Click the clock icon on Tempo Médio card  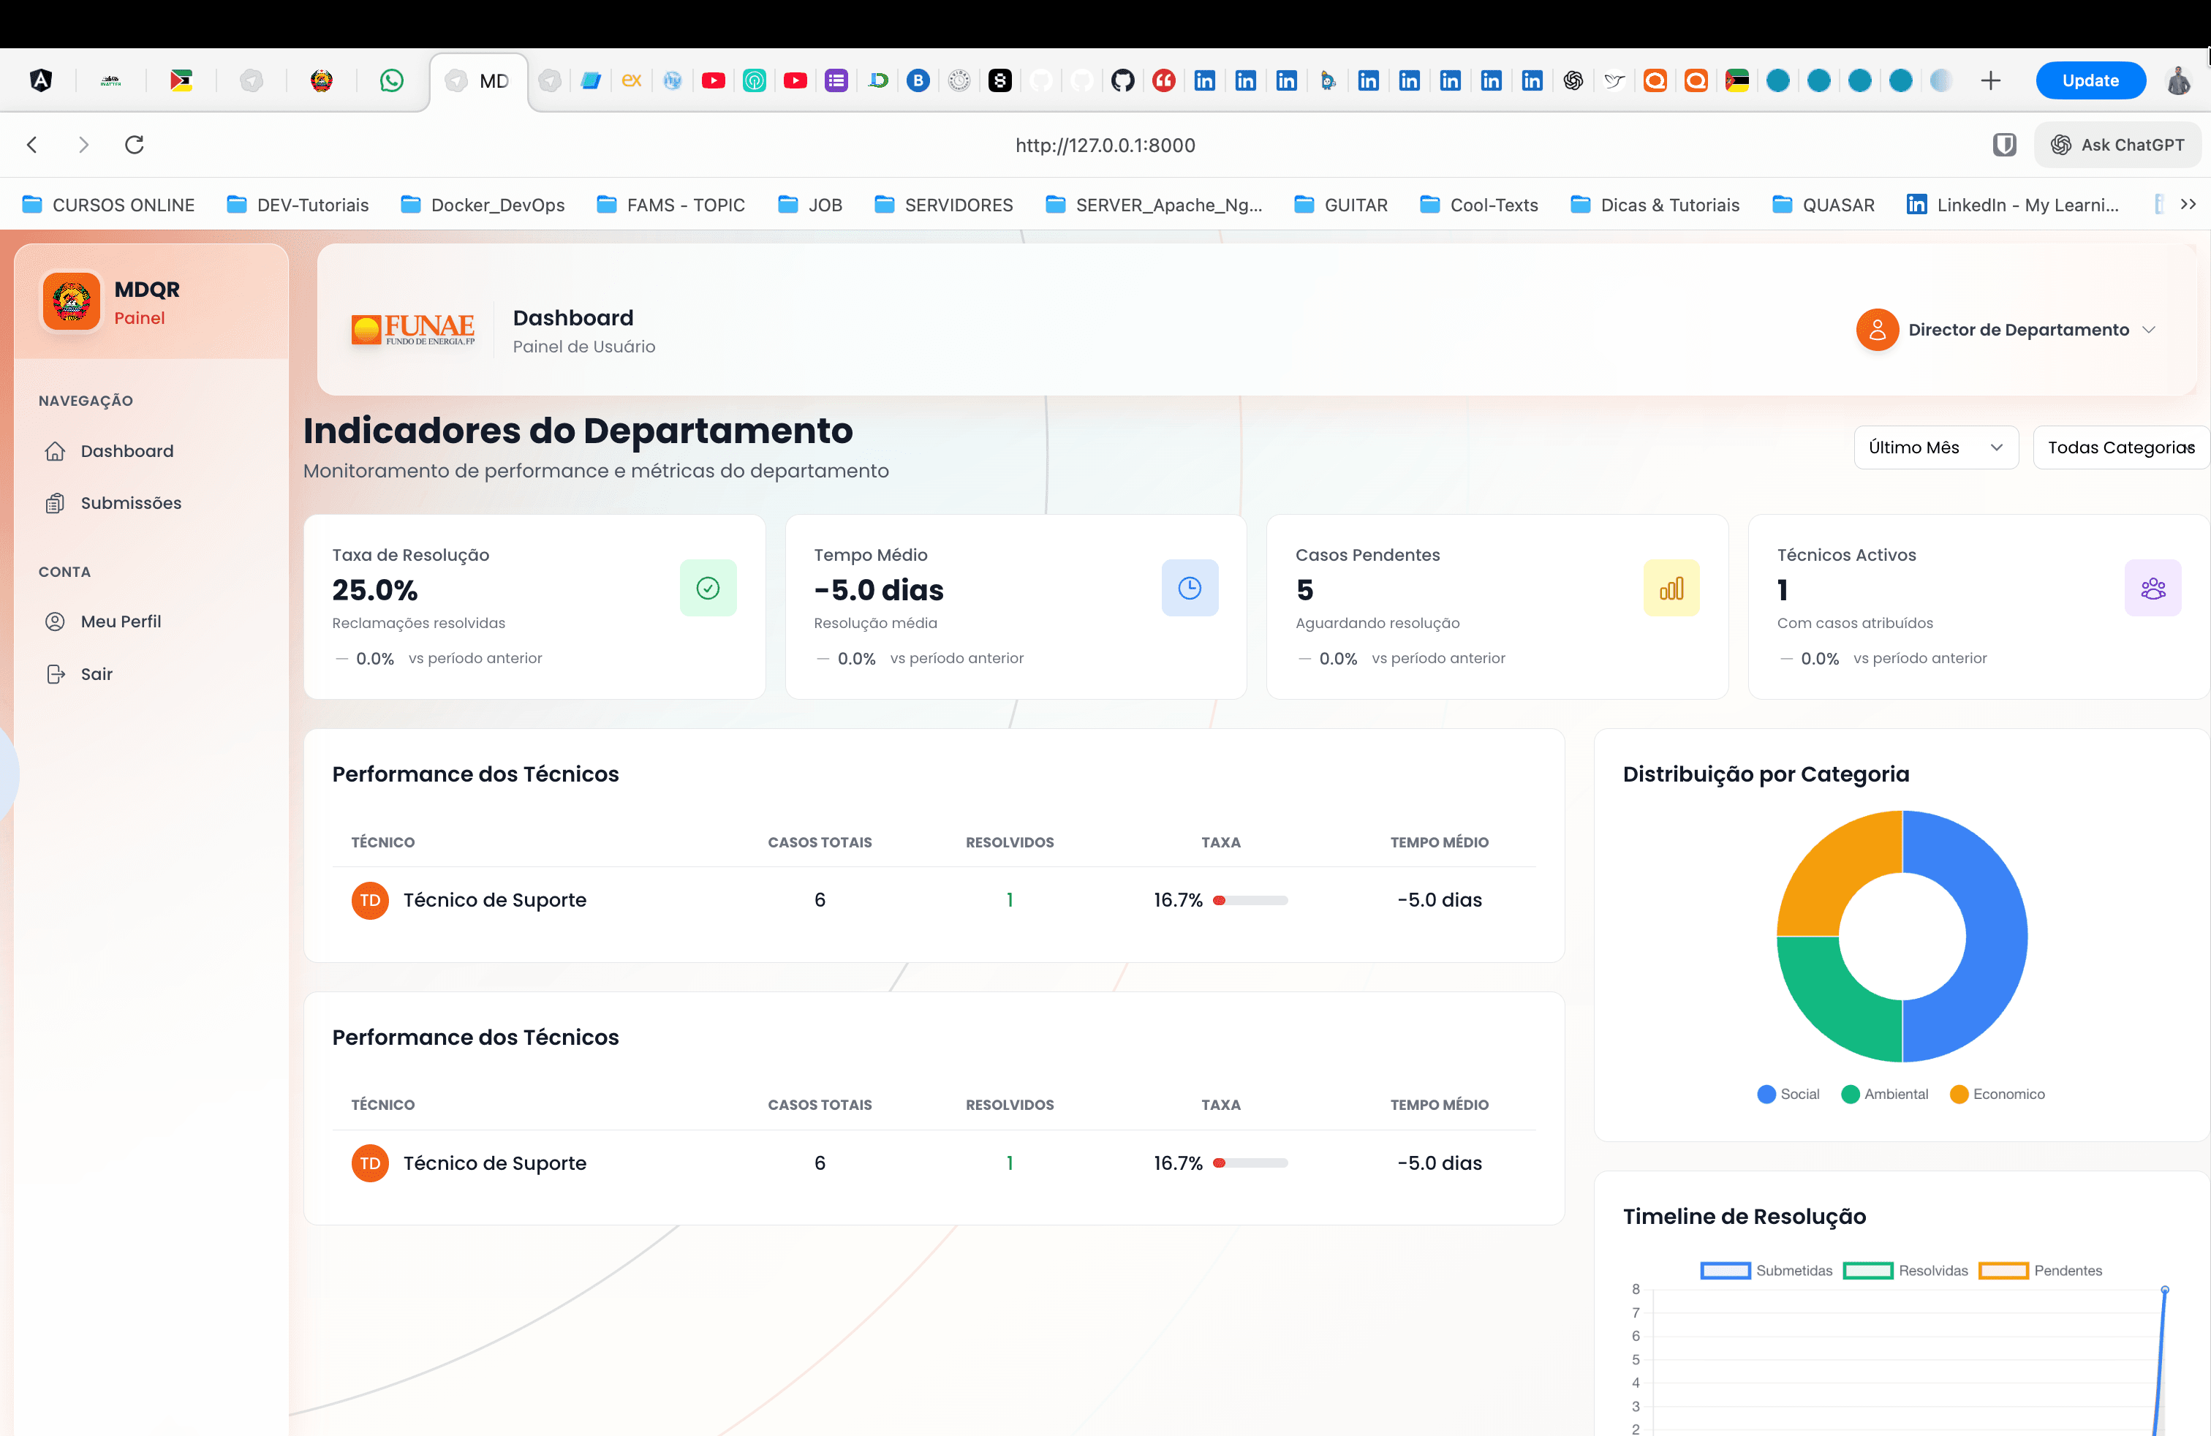(1189, 588)
